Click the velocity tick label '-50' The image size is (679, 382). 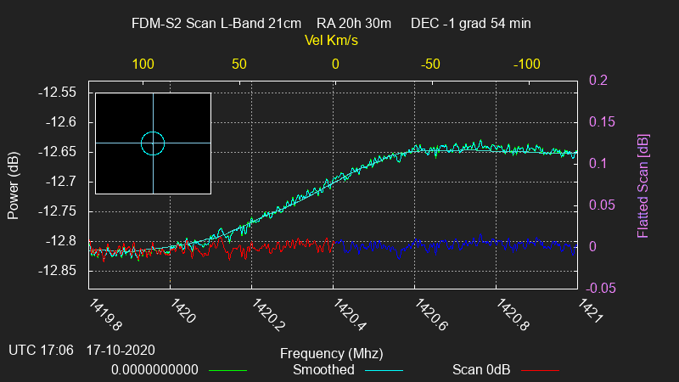click(x=430, y=65)
